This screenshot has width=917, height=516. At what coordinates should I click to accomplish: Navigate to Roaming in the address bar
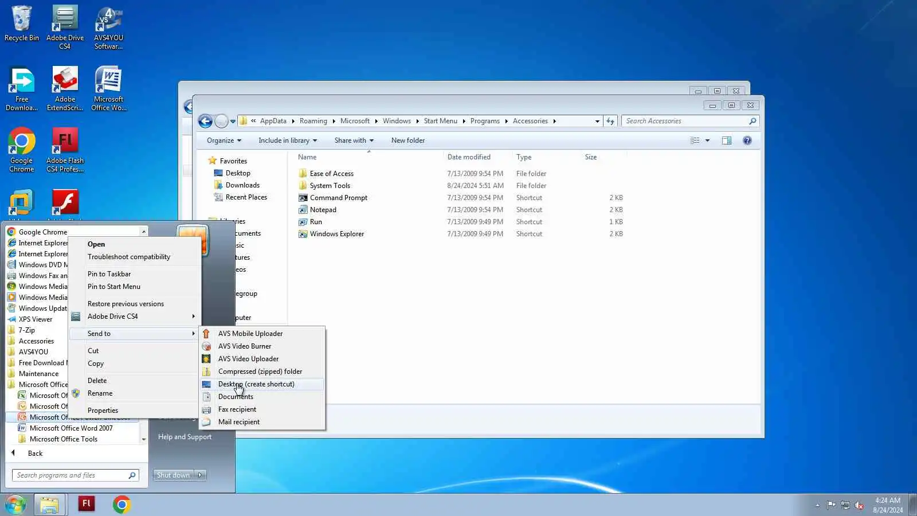point(313,121)
